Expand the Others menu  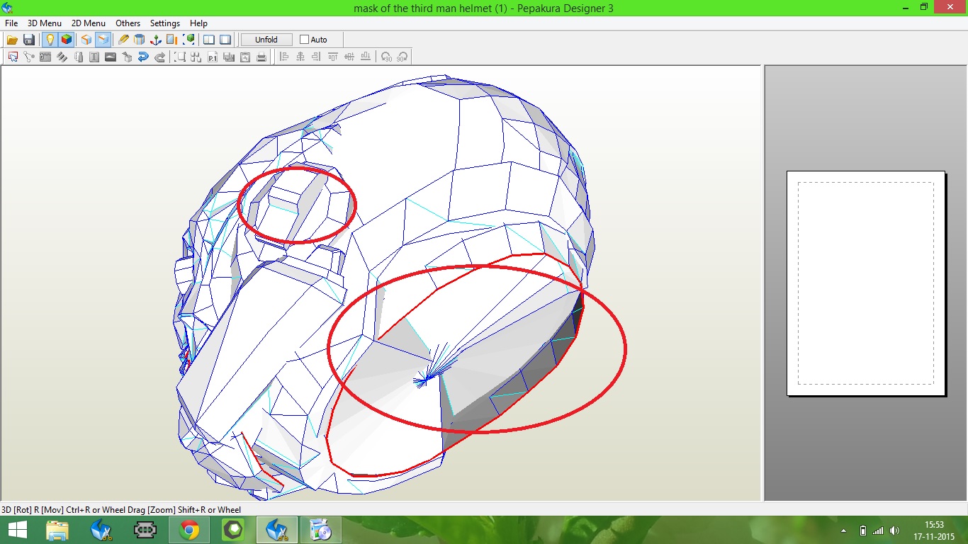(x=128, y=23)
